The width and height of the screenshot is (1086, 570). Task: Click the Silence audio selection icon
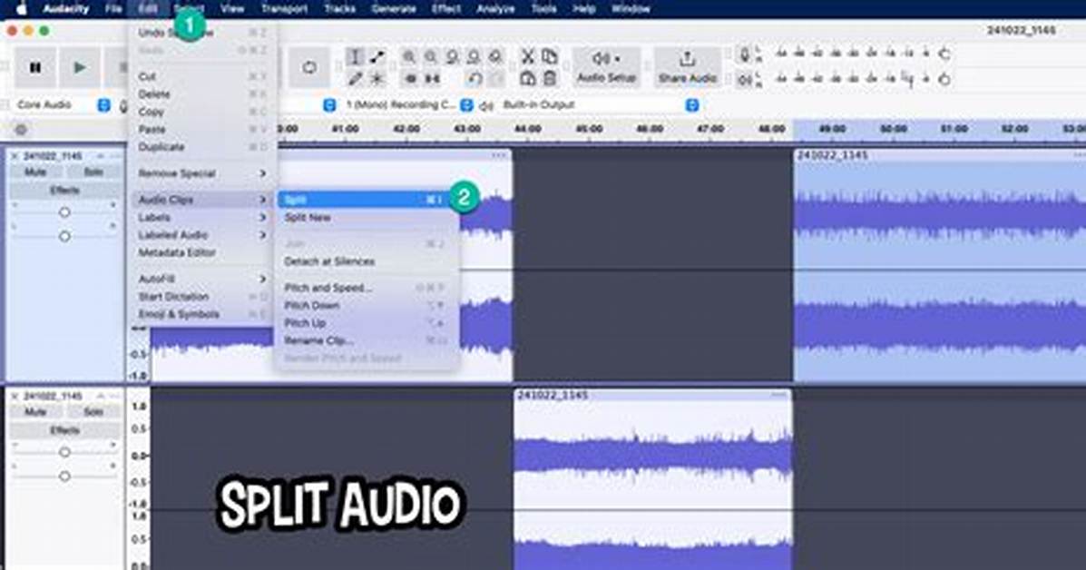coord(432,78)
